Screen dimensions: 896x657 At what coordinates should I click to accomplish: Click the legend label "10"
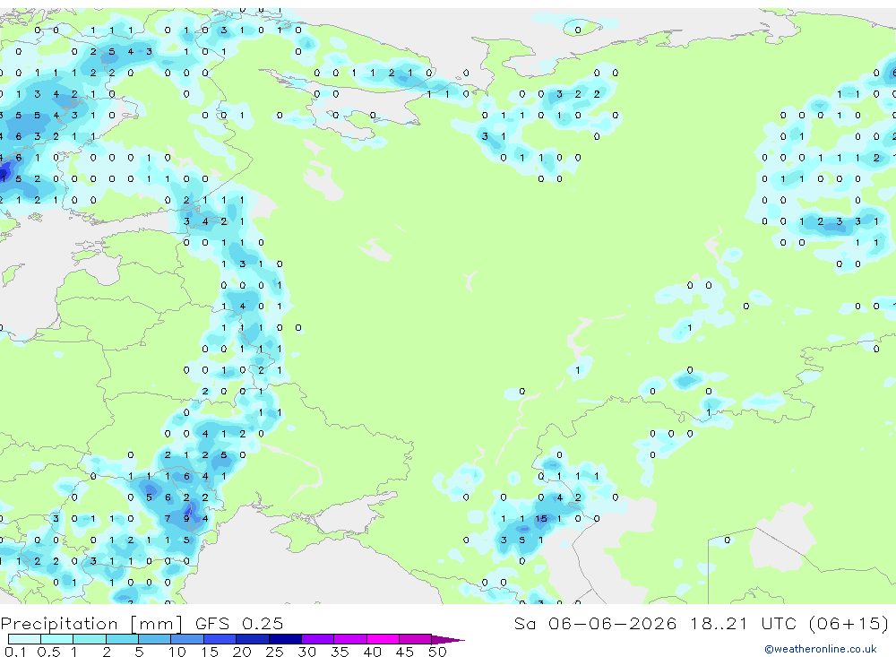(177, 652)
